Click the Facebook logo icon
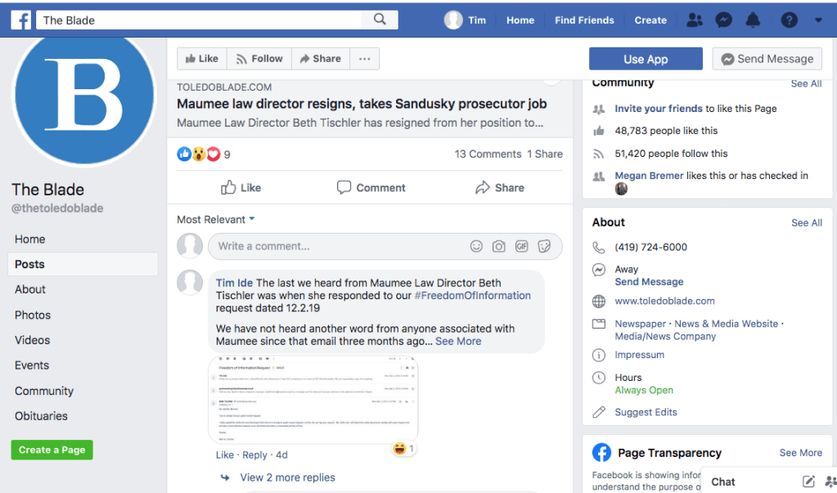This screenshot has width=837, height=493. (x=20, y=20)
